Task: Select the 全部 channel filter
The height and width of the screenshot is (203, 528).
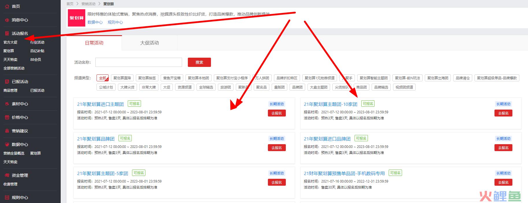Action: click(103, 78)
